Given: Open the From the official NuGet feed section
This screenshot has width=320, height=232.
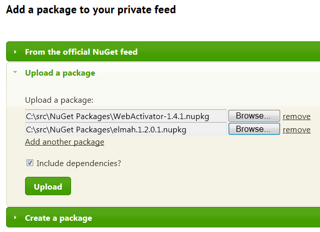Looking at the screenshot, I should click(81, 52).
